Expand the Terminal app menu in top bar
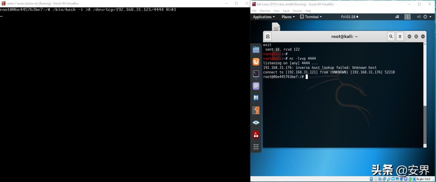The image size is (436, 182). pyautogui.click(x=311, y=17)
